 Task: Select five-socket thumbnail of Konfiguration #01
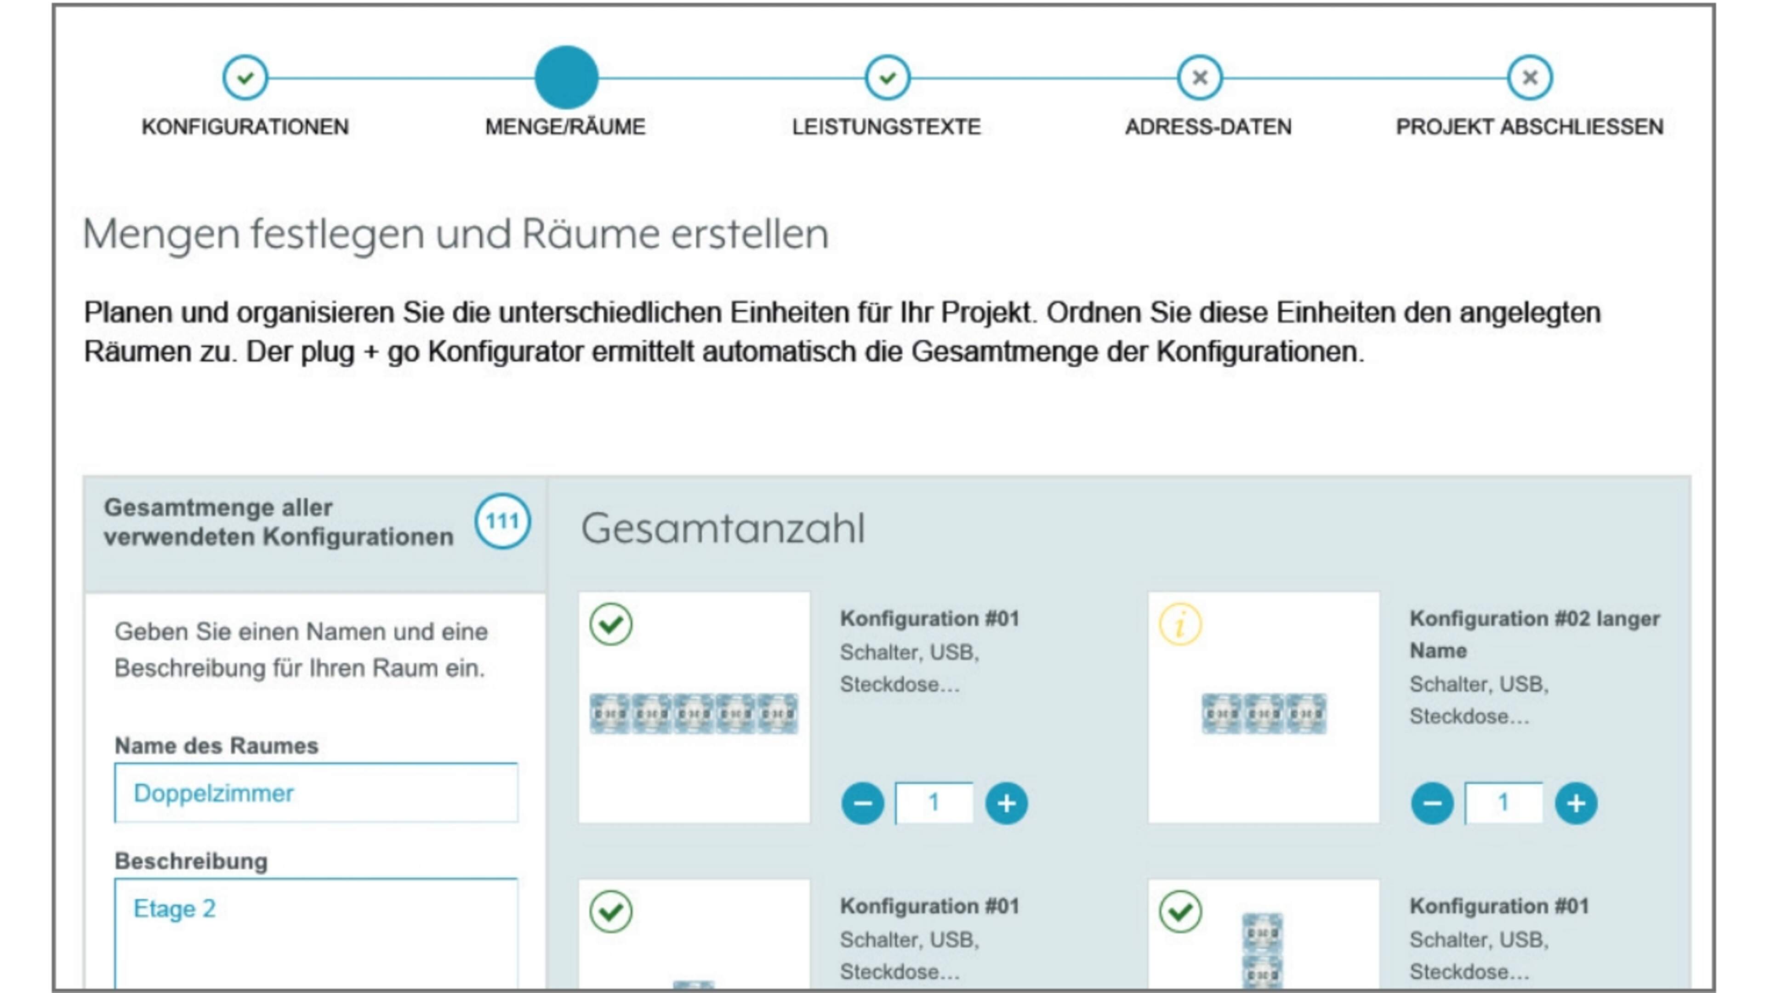pyautogui.click(x=694, y=713)
